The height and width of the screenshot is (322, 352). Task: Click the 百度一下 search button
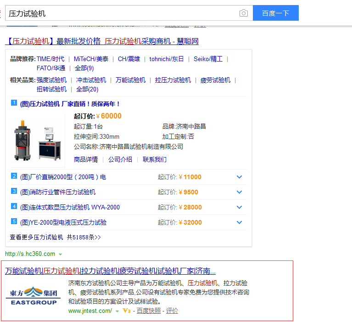(x=275, y=13)
